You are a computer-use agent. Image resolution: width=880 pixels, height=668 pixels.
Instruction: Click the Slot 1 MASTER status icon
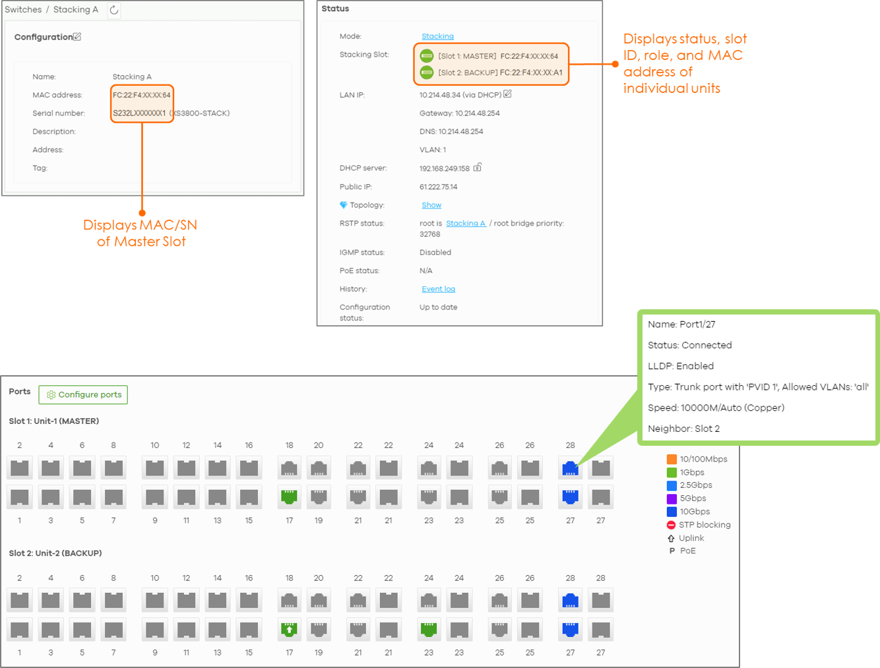[x=427, y=56]
